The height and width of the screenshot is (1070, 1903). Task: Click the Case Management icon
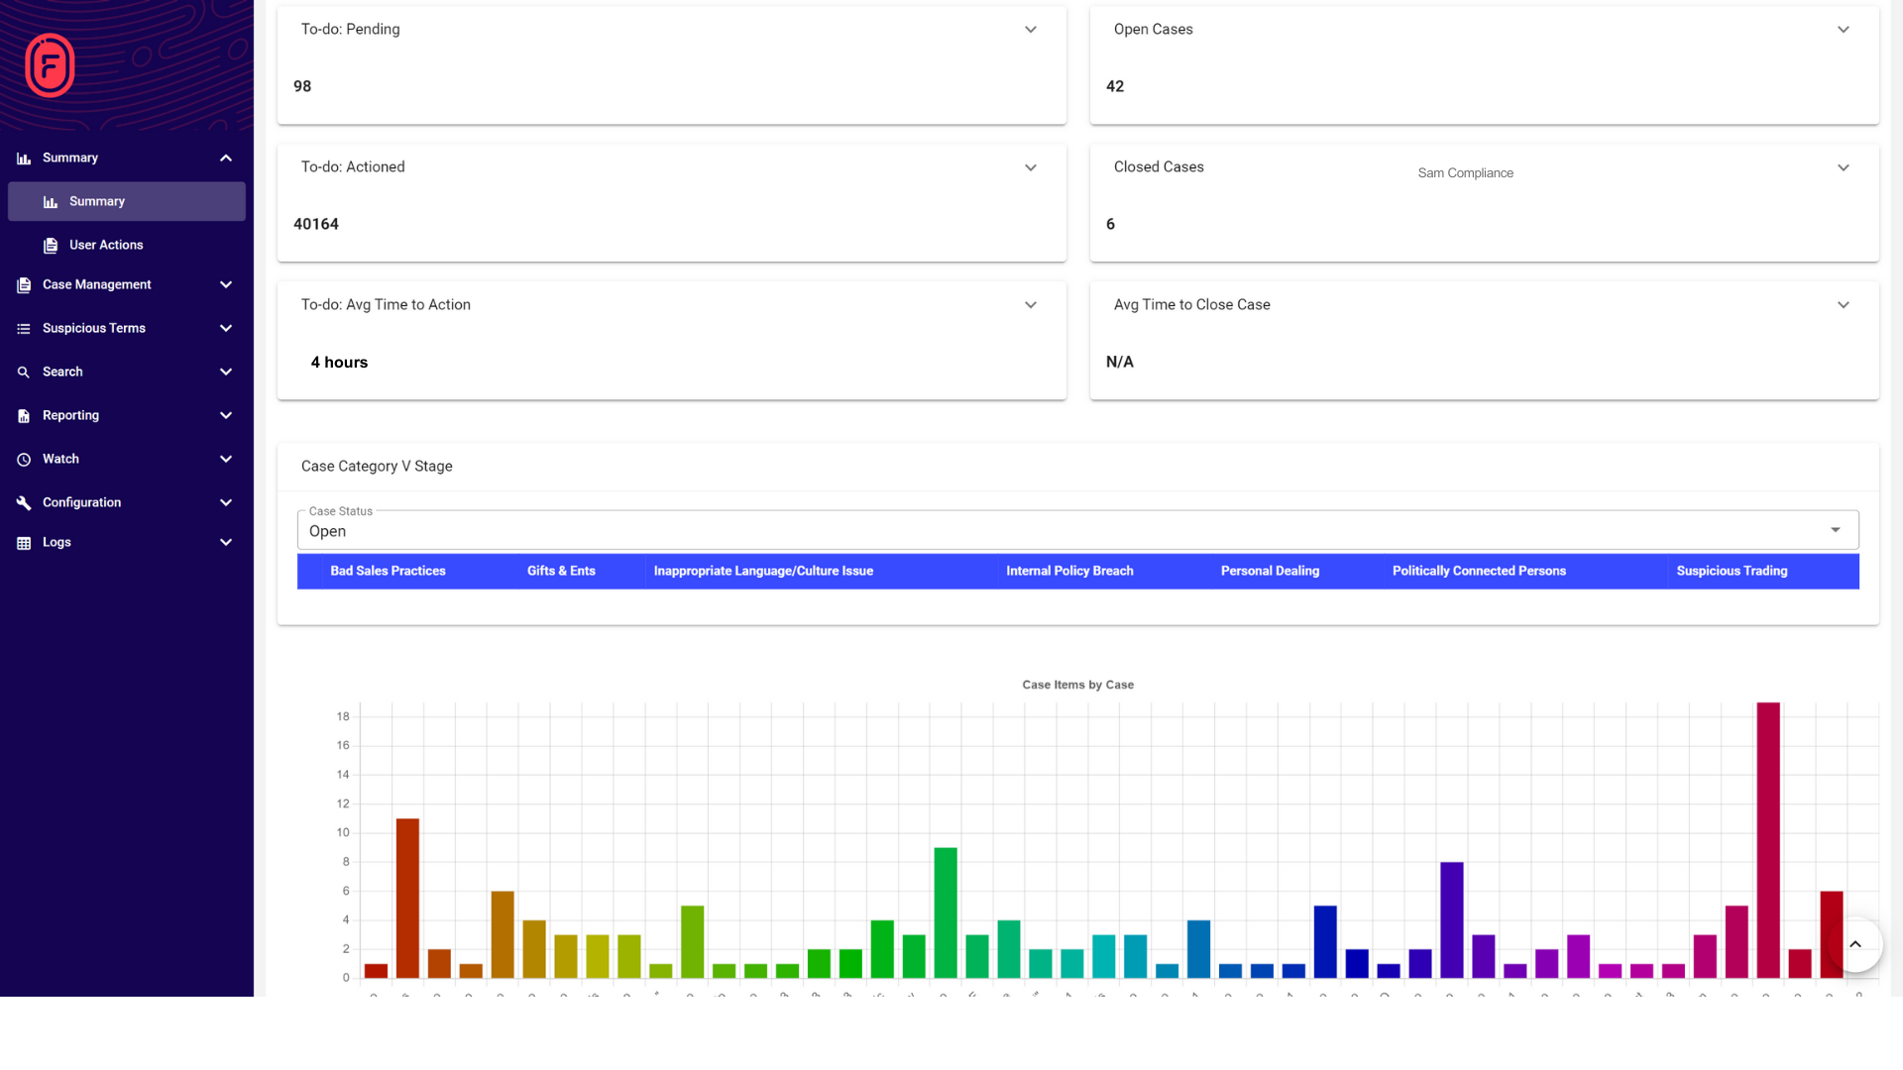24,284
